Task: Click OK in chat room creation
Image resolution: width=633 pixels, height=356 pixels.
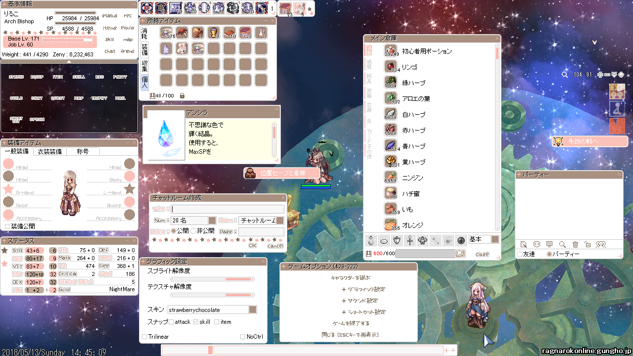Action: (253, 246)
